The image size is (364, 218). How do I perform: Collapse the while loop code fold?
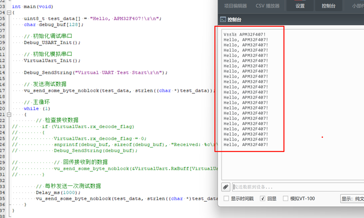9,114
